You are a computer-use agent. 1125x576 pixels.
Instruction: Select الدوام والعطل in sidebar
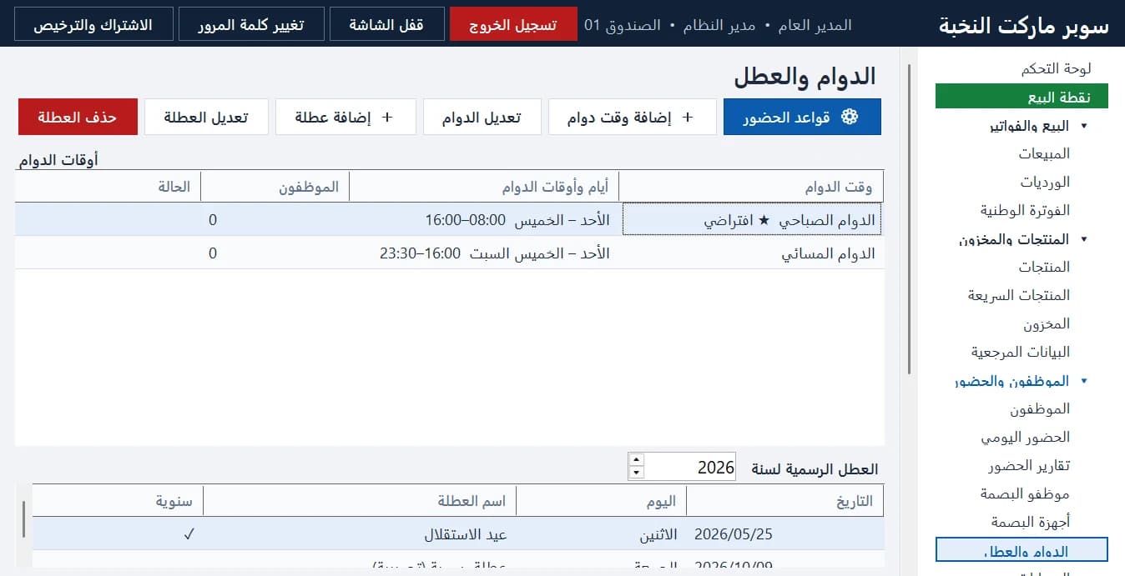point(1022,550)
